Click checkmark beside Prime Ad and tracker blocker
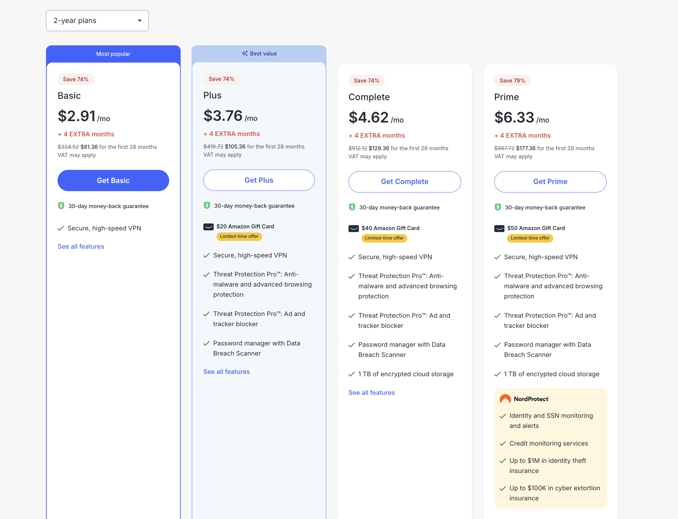 tap(497, 316)
